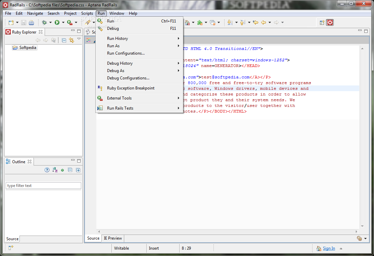The width and height of the screenshot is (374, 256).
Task: Click the Print toolbar icon
Action: pyautogui.click(x=31, y=22)
